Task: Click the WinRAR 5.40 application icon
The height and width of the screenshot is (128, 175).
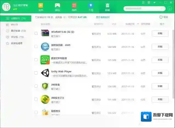Action: click(45, 33)
